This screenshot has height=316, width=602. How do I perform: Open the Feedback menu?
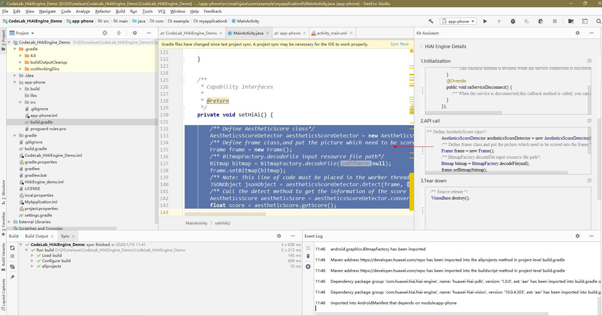(213, 11)
